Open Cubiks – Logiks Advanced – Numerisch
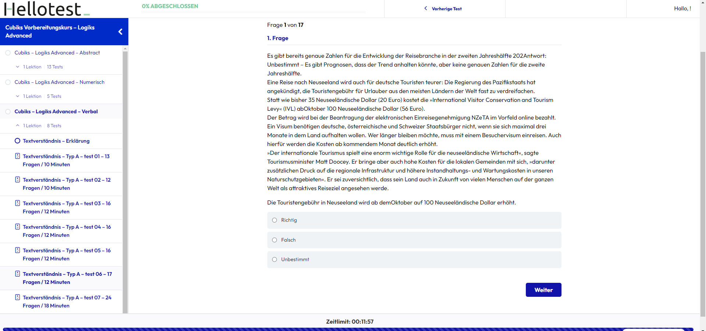Image resolution: width=706 pixels, height=331 pixels. point(59,82)
